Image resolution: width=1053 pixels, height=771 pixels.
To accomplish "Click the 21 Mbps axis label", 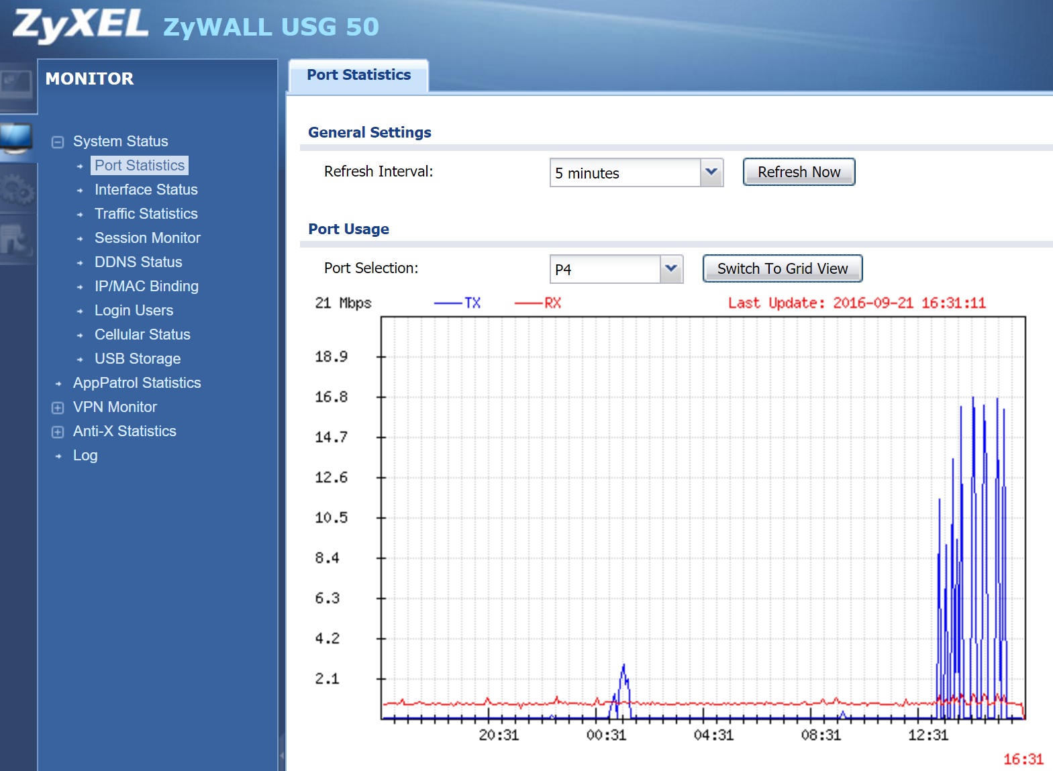I will point(343,303).
